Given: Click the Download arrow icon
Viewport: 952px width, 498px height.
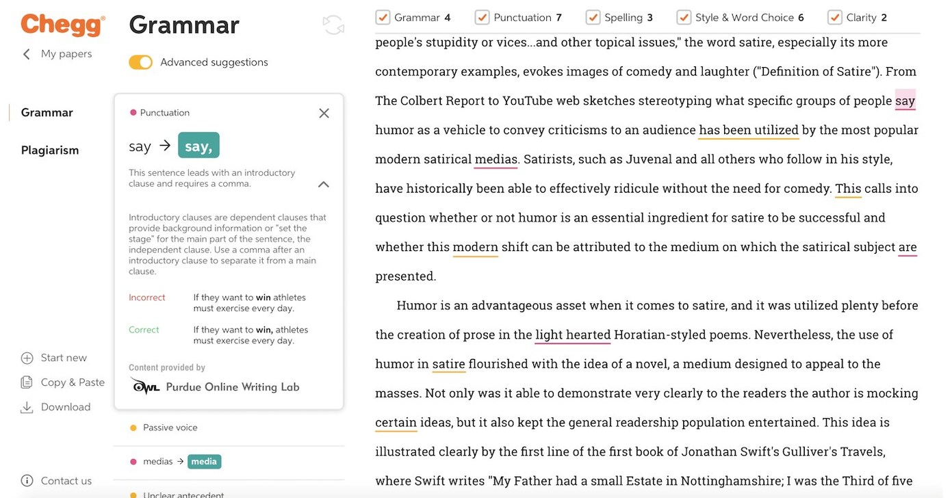Looking at the screenshot, I should (27, 407).
